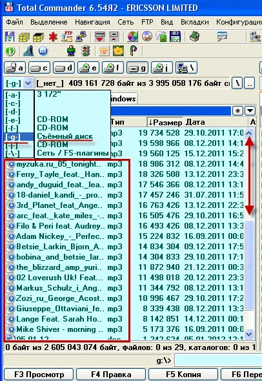Click the refresh panel floppy icon
This screenshot has width=262, height=381.
(x=10, y=37)
